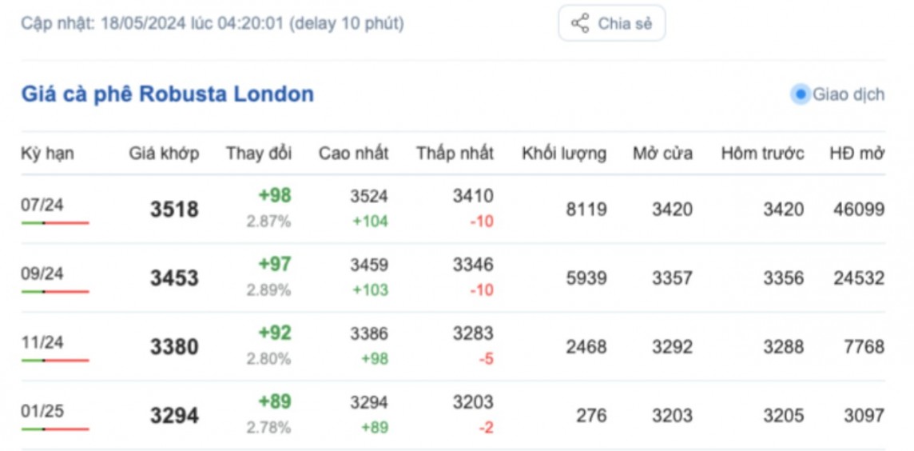Viewport: 914px width, 451px height.
Task: Click the share icon next to Chia sẻ
Action: [x=580, y=23]
